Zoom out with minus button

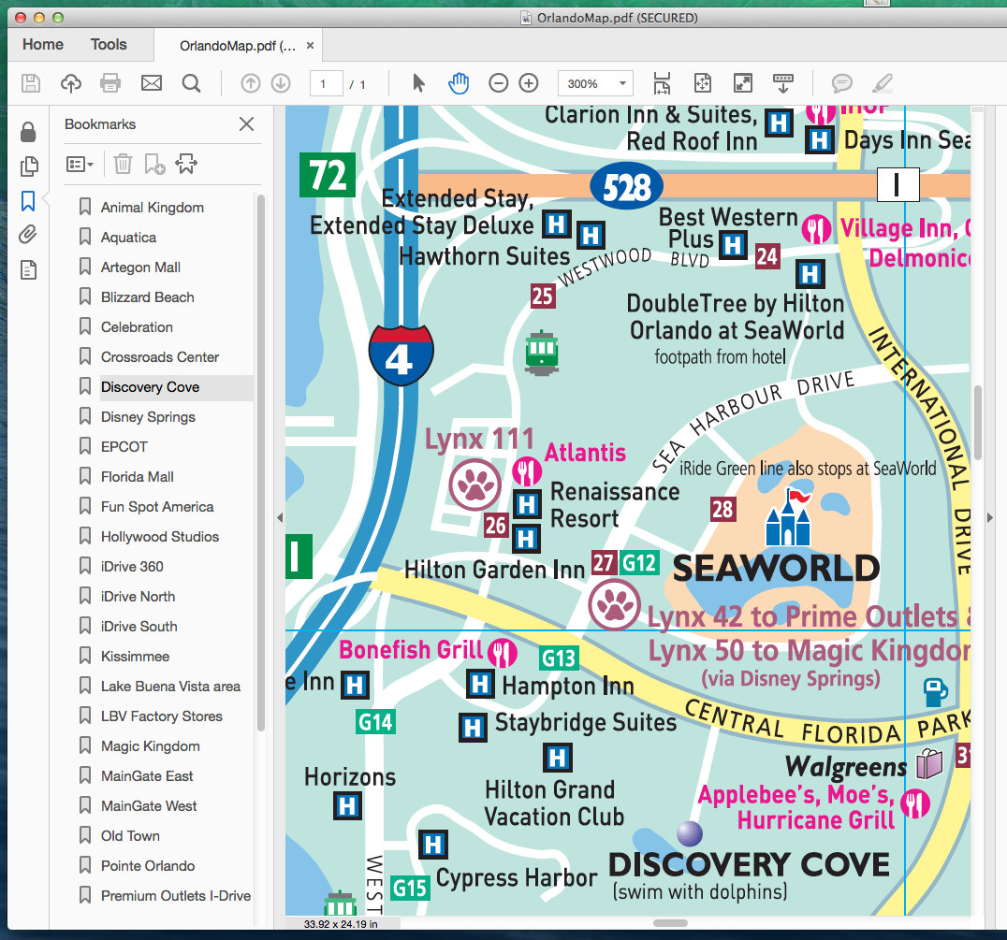[499, 83]
